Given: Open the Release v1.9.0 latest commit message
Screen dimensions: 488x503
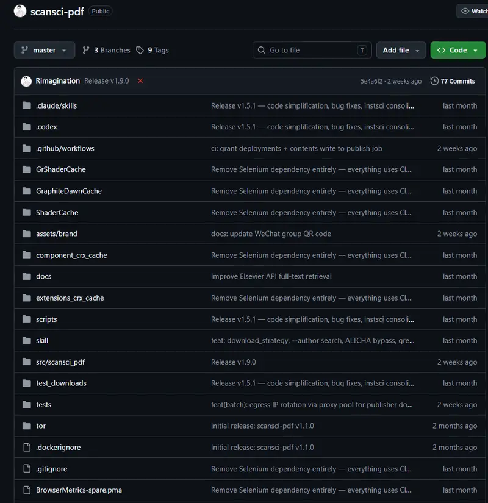Looking at the screenshot, I should (x=107, y=81).
